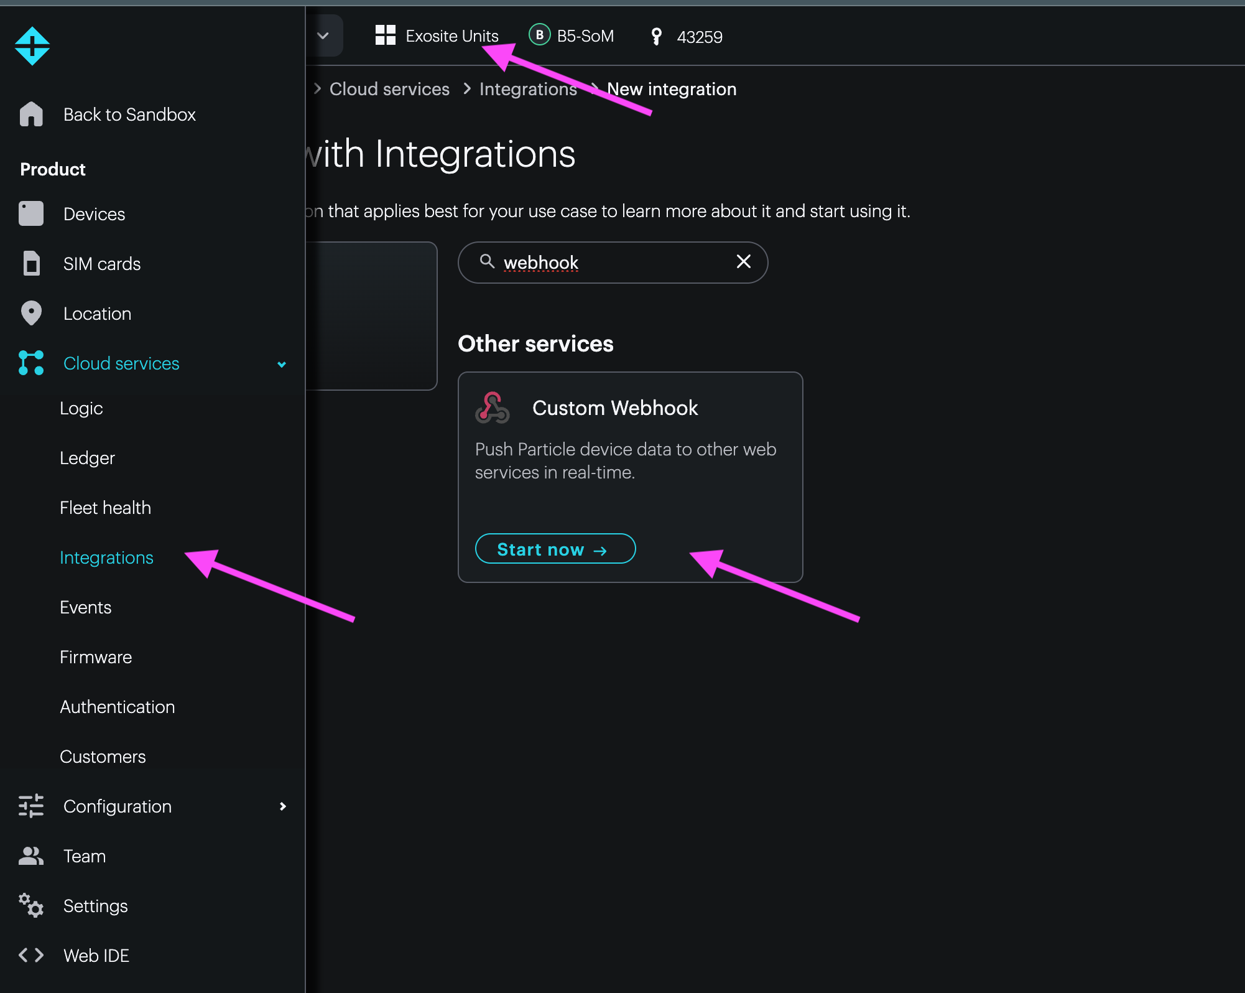The image size is (1245, 993).
Task: Open Devices from the sidebar icon
Action: (x=30, y=213)
